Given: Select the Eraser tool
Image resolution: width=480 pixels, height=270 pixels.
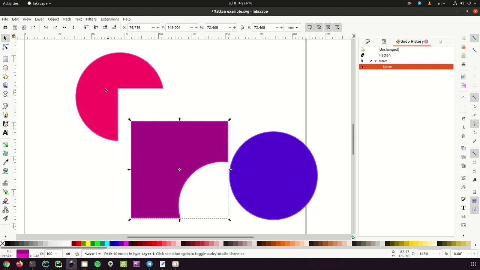Looking at the screenshot, I should 5,201.
